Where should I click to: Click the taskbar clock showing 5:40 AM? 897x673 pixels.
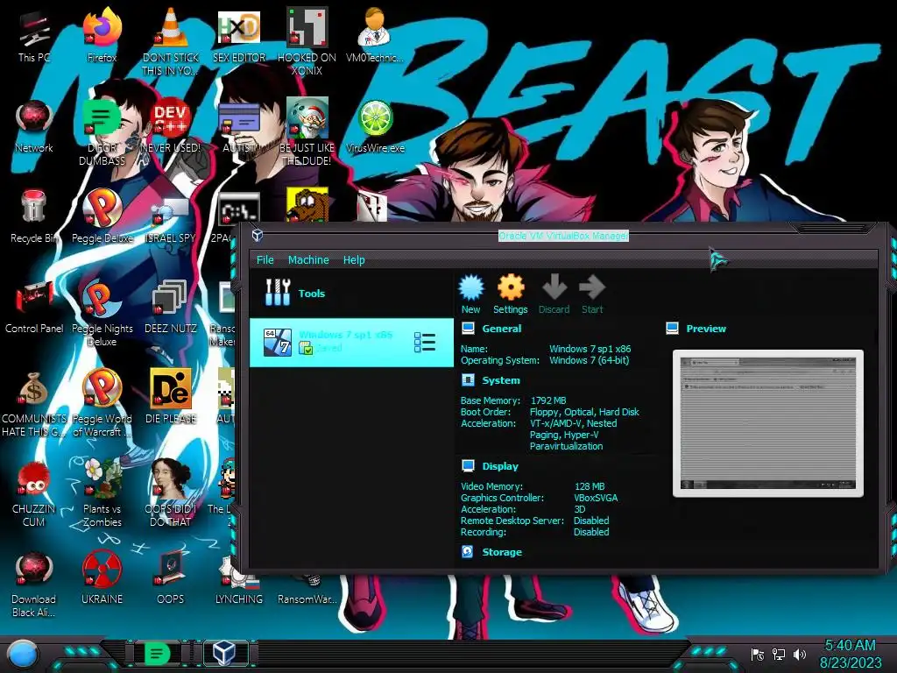click(851, 654)
